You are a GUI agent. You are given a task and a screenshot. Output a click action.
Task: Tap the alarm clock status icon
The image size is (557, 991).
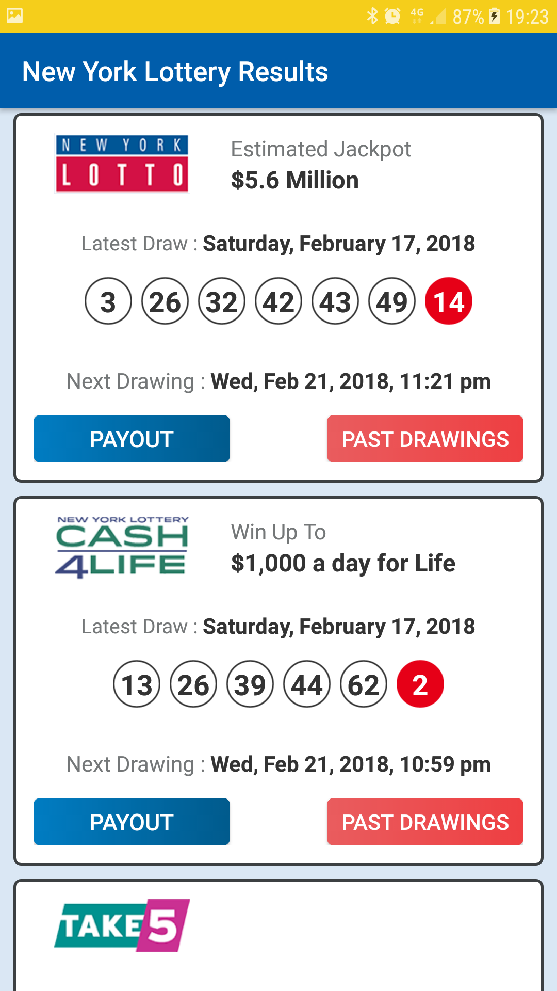pyautogui.click(x=392, y=16)
